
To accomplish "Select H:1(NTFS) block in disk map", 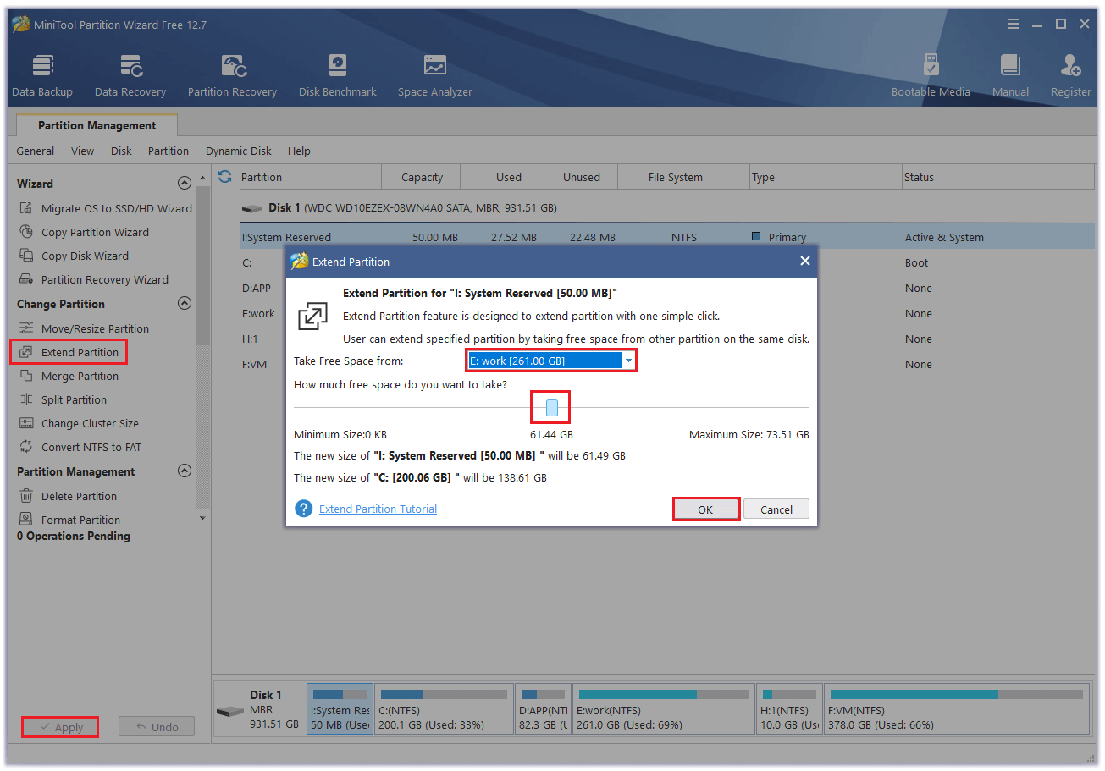I will 788,709.
